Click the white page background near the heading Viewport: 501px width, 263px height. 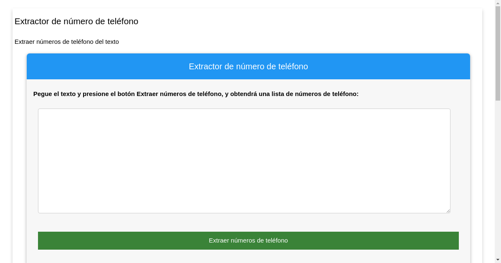click(292, 21)
